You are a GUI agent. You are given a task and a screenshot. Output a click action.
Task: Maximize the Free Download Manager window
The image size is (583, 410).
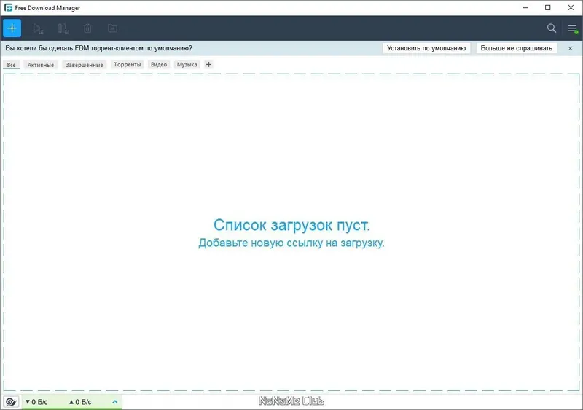(x=548, y=8)
